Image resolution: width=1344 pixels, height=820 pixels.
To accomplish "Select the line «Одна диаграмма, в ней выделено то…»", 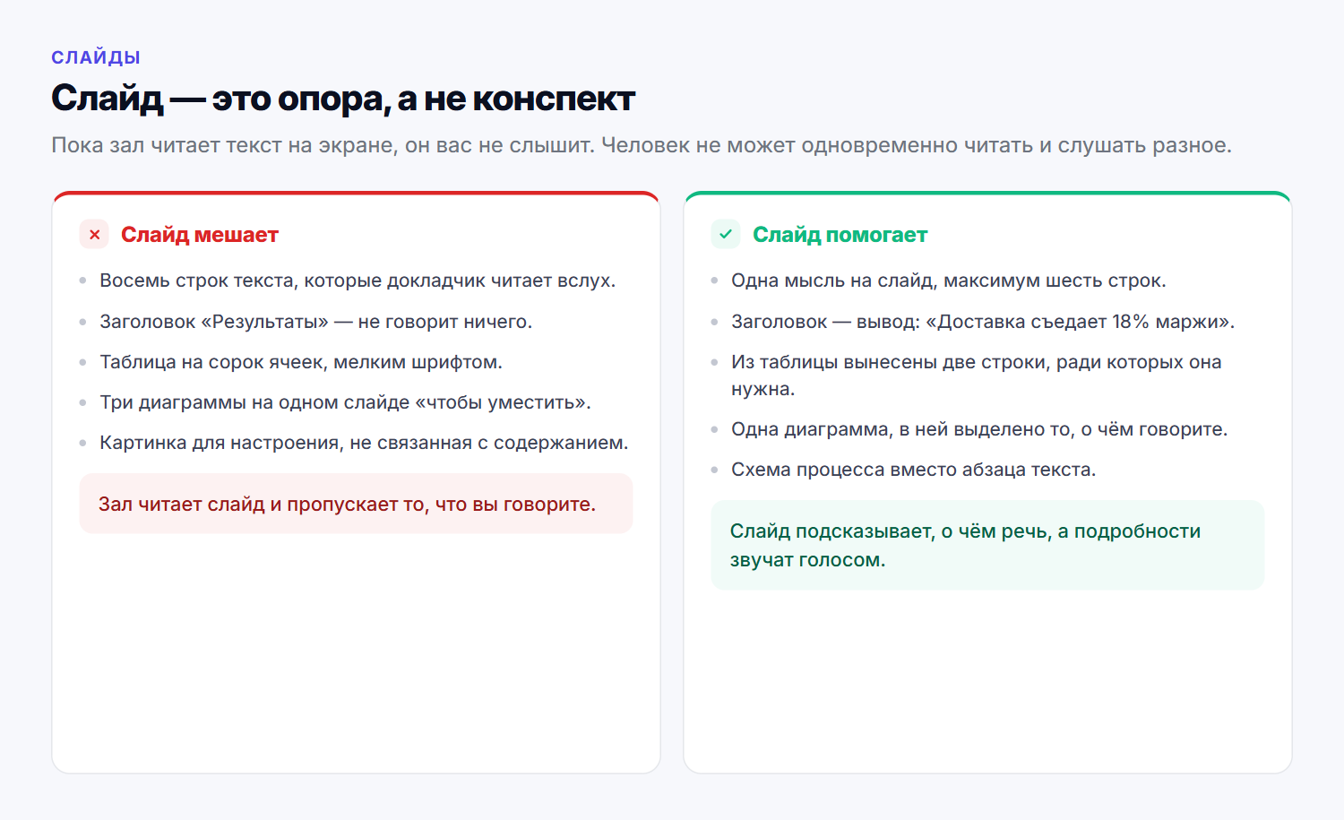I will 979,429.
